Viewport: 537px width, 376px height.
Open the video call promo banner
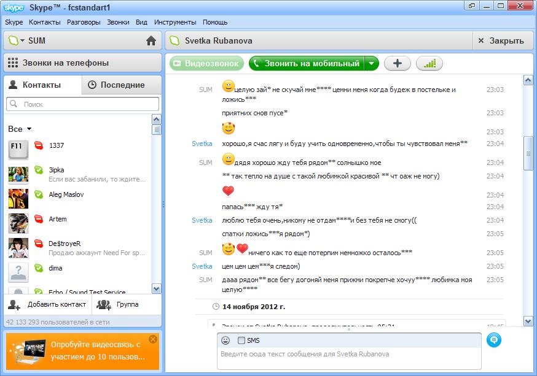click(x=82, y=351)
